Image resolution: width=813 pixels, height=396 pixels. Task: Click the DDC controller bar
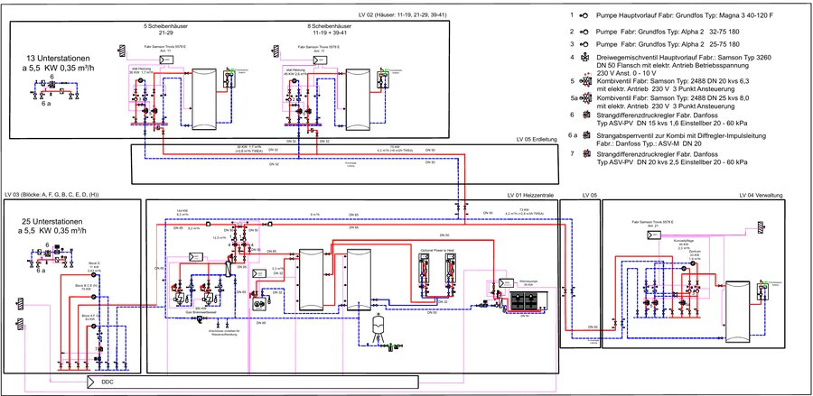coord(252,382)
